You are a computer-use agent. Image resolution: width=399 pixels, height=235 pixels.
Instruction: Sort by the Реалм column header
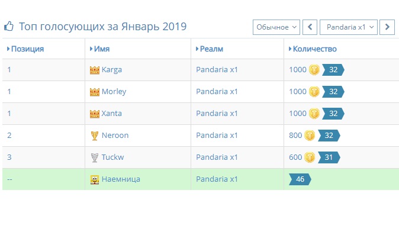(210, 49)
